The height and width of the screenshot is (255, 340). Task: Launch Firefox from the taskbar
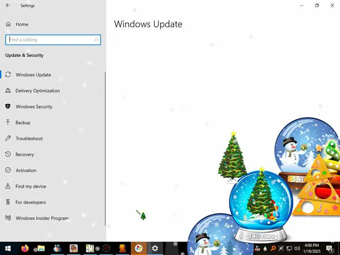point(25,248)
